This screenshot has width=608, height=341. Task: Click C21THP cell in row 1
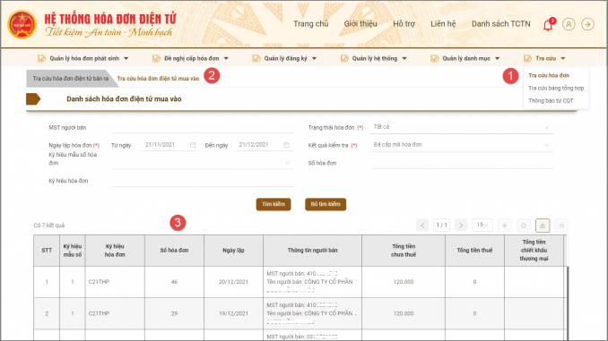tap(115, 282)
